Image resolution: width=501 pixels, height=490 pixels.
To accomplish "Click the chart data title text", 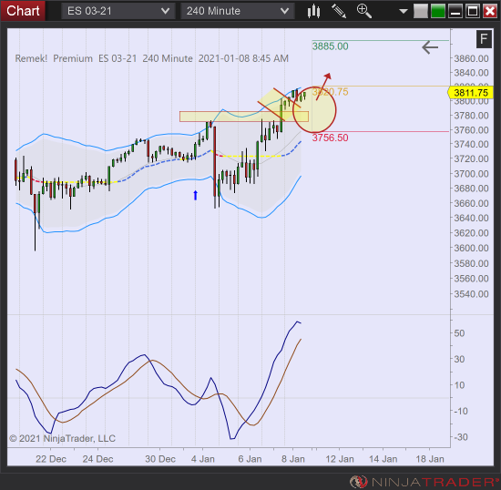I will (x=152, y=58).
